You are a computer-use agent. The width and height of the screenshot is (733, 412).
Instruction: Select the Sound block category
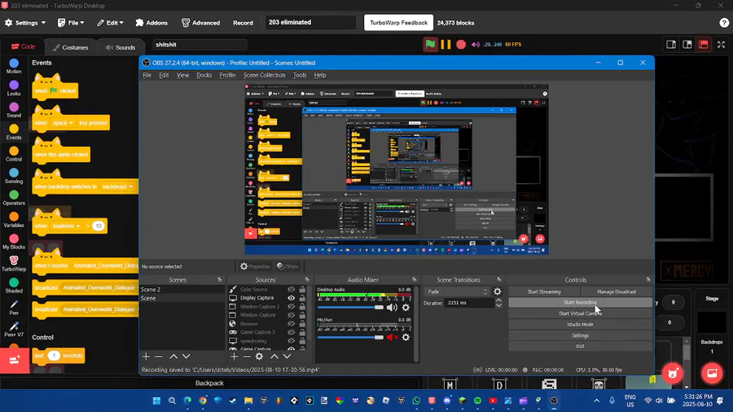[x=14, y=110]
